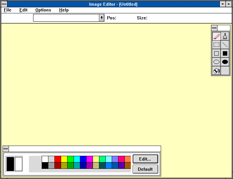Pick the black color swatch in palette
Viewport: 233px width, 179px height.
pos(45,166)
